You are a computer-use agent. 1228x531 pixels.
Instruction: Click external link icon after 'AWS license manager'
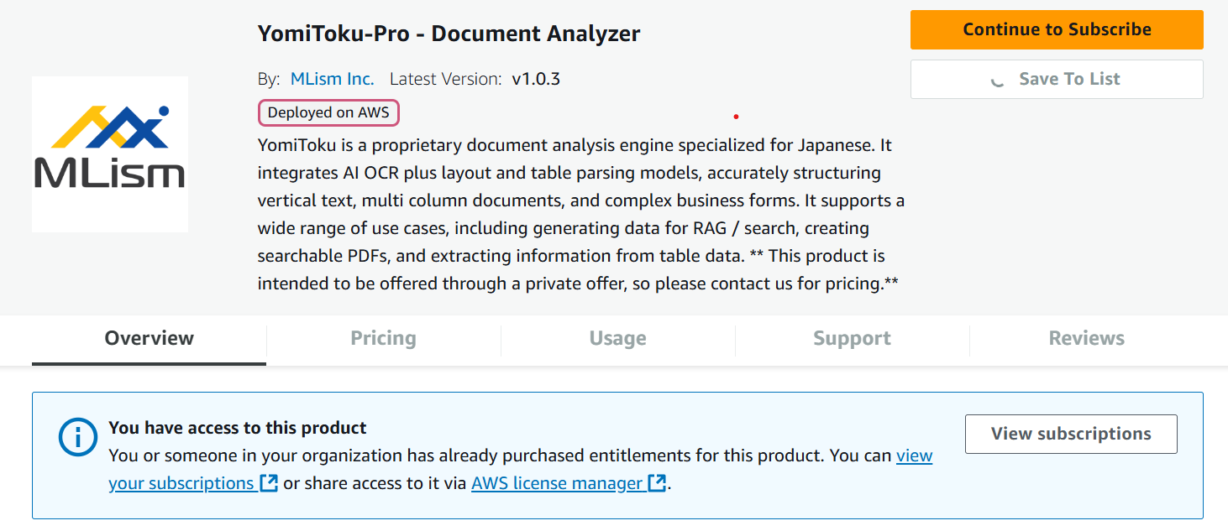coord(658,484)
